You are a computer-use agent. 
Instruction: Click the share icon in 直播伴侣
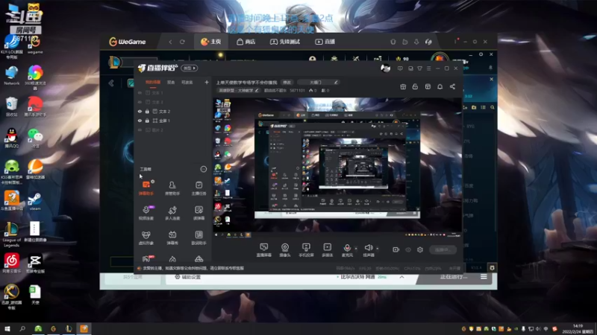452,86
